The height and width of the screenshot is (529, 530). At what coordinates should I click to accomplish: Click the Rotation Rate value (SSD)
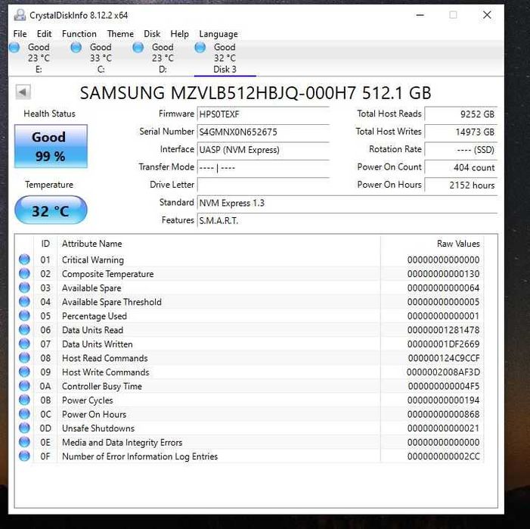coord(461,150)
